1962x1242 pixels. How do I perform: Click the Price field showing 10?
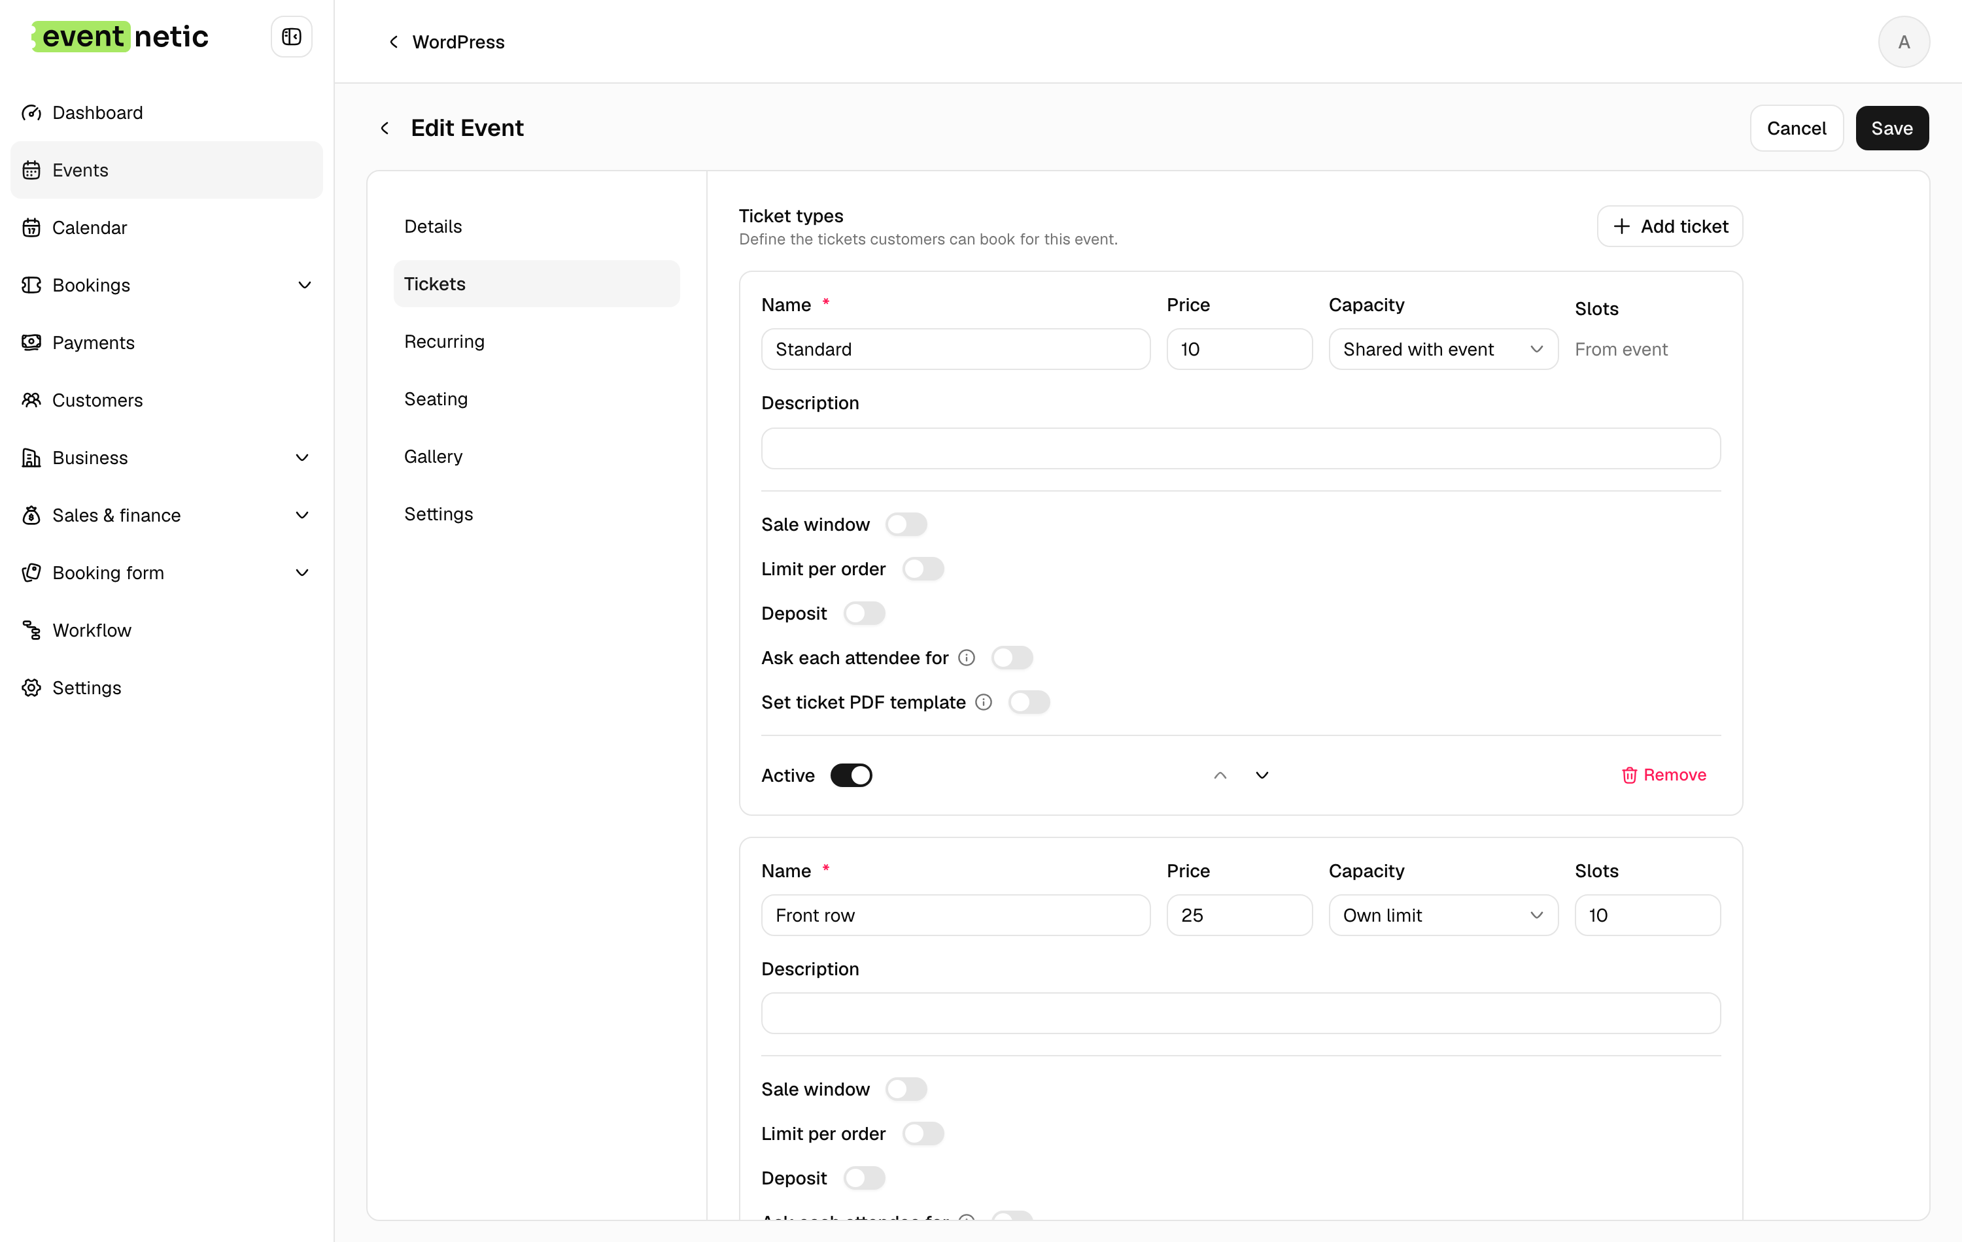point(1239,349)
